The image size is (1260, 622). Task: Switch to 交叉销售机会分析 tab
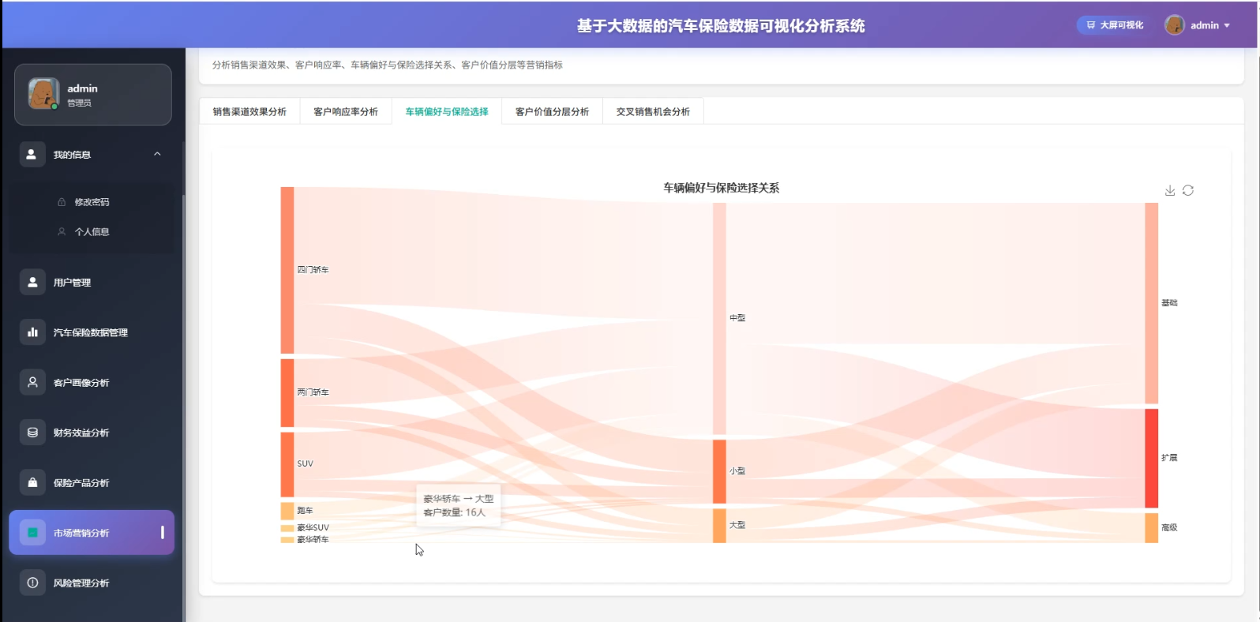click(x=653, y=111)
